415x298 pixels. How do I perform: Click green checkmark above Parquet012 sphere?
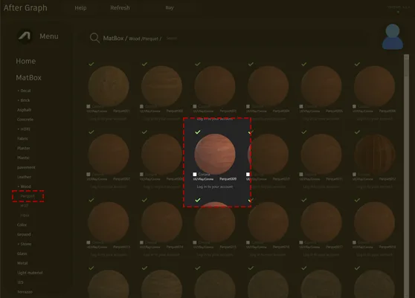coord(357,132)
